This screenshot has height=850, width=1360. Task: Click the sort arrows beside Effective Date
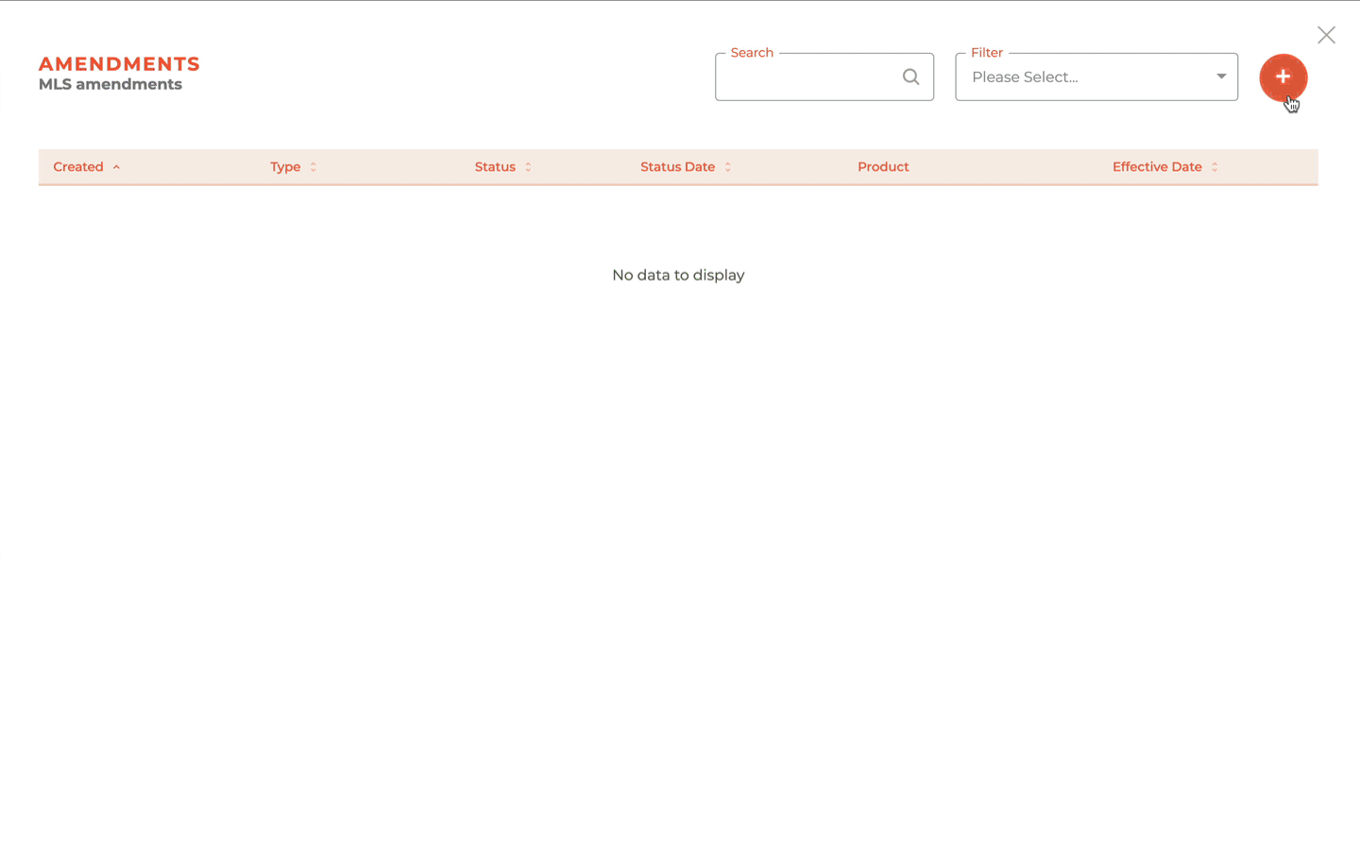pyautogui.click(x=1215, y=167)
